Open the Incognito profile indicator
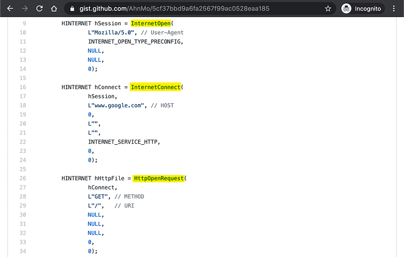The height and width of the screenshot is (257, 404). pos(363,9)
